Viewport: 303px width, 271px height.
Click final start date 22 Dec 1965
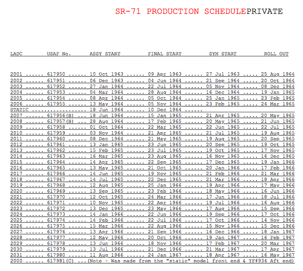(x=165, y=180)
